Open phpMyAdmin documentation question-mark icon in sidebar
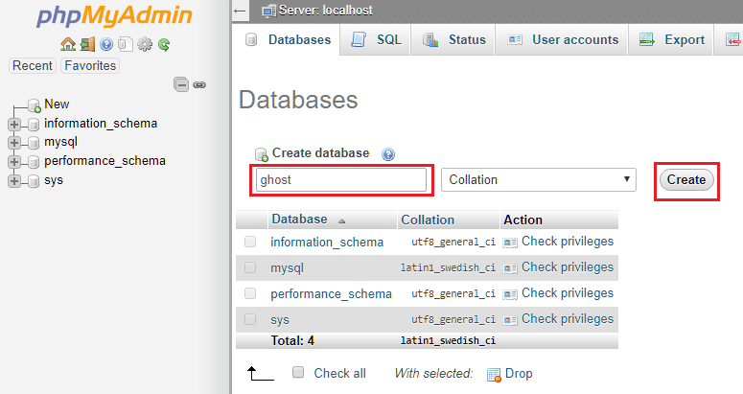 click(106, 44)
